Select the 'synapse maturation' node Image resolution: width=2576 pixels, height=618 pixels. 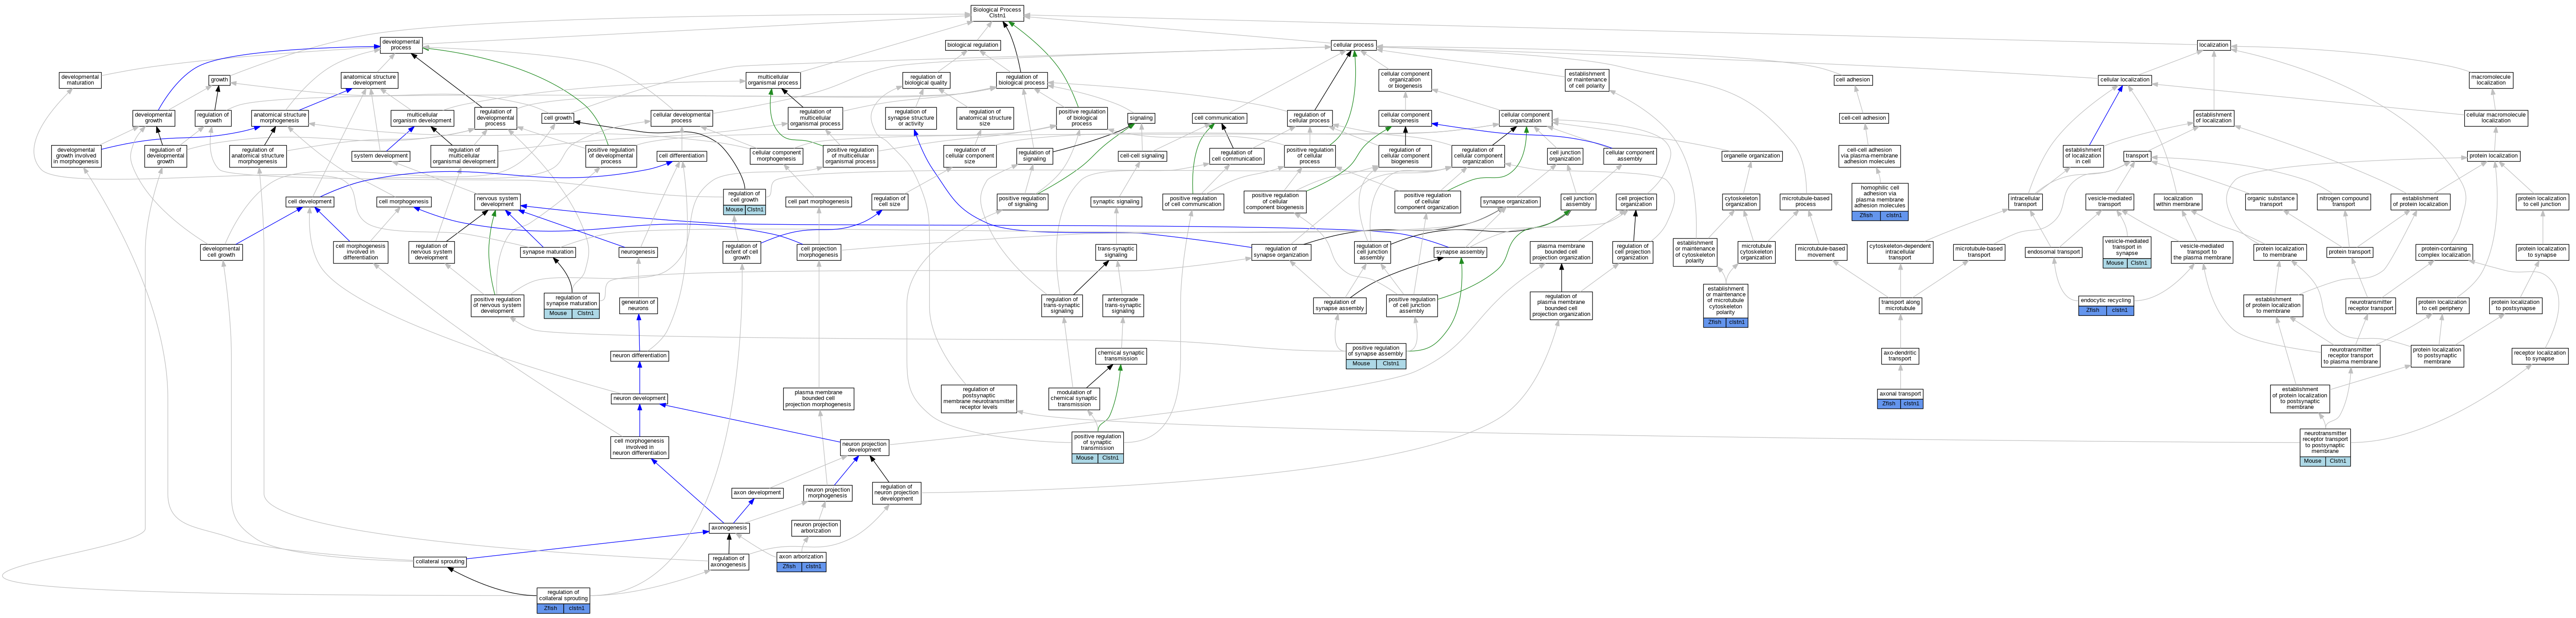[548, 252]
